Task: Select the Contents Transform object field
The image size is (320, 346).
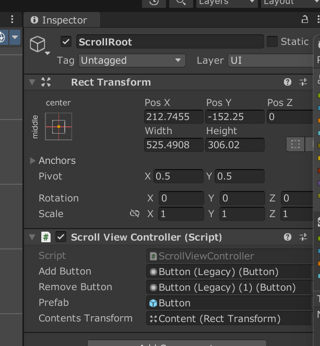Action: tap(230, 319)
